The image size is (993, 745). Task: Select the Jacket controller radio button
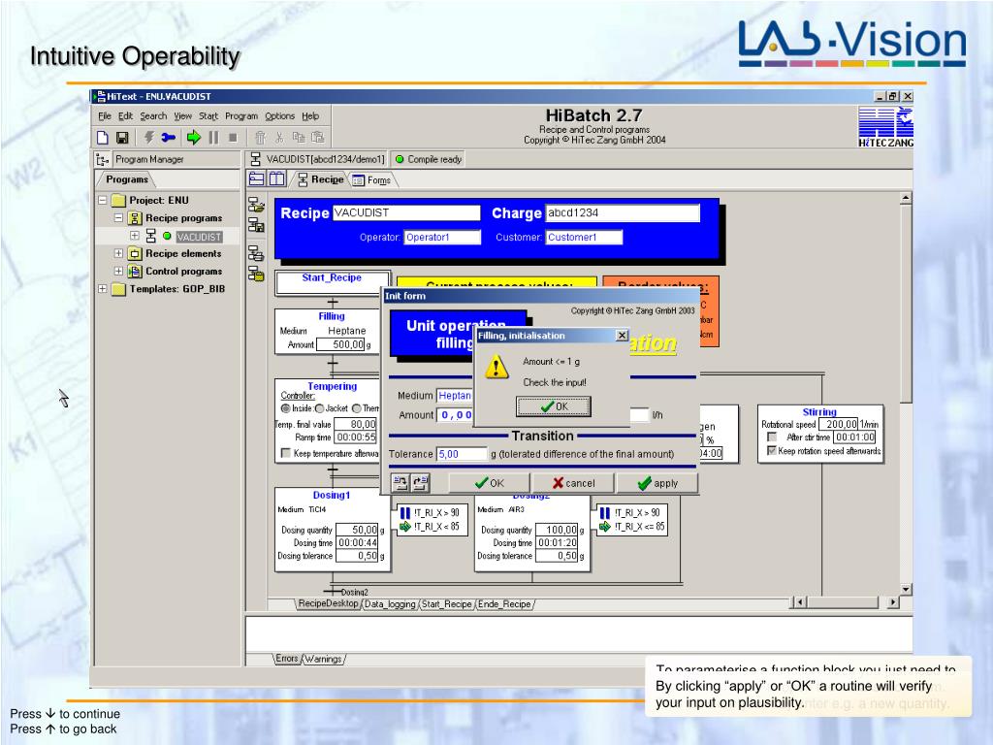pyautogui.click(x=319, y=408)
